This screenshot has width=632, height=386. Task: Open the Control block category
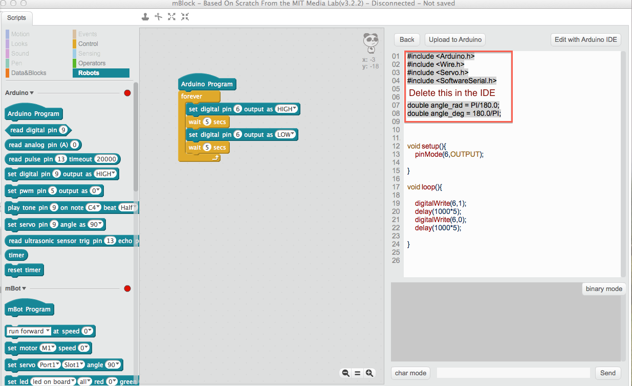(x=88, y=44)
